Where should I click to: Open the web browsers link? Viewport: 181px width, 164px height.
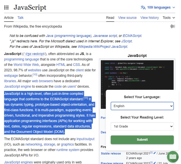(x=42, y=81)
